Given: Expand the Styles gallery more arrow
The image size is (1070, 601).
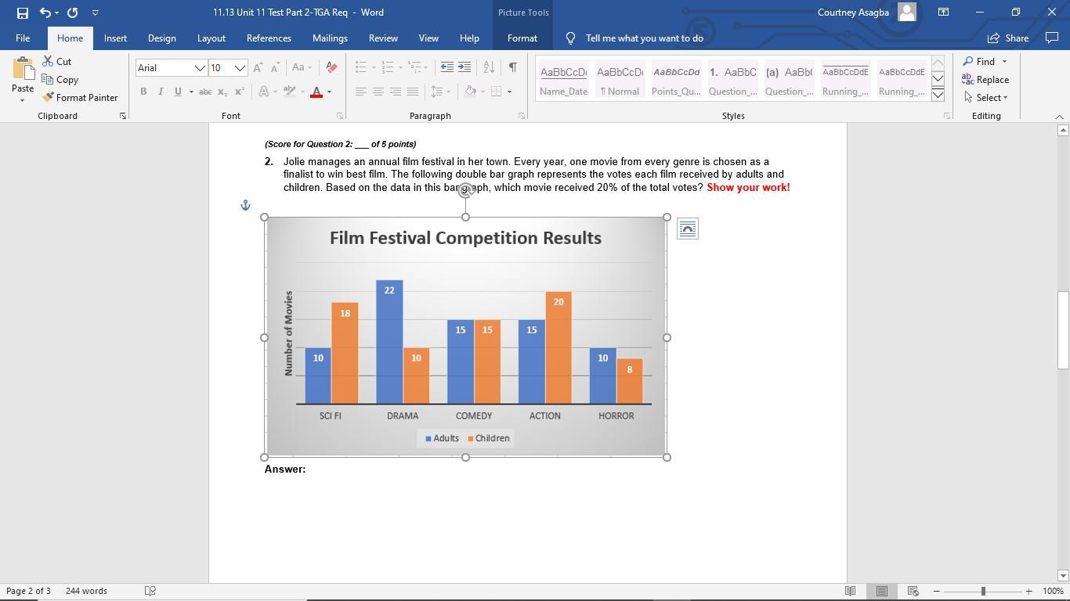Looking at the screenshot, I should [938, 95].
